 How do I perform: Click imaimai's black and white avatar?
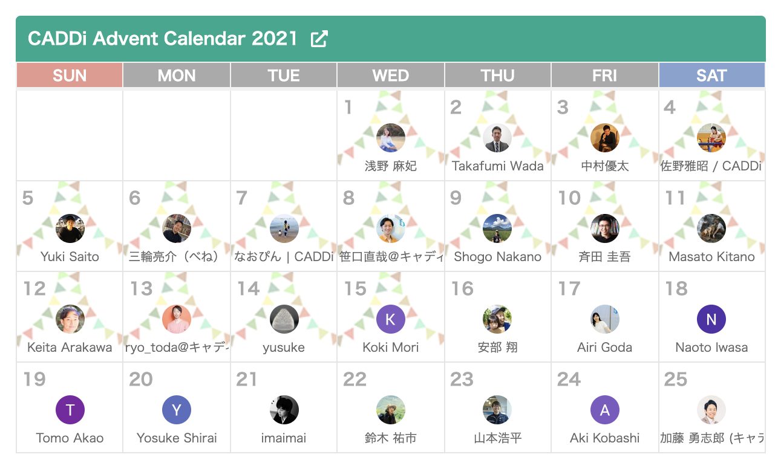[284, 410]
